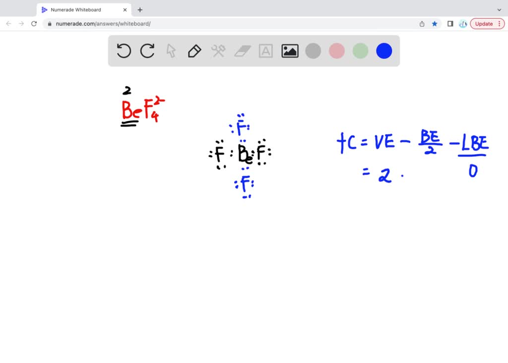This screenshot has height=363, width=508.
Task: Select the Text tool
Action: [x=266, y=51]
